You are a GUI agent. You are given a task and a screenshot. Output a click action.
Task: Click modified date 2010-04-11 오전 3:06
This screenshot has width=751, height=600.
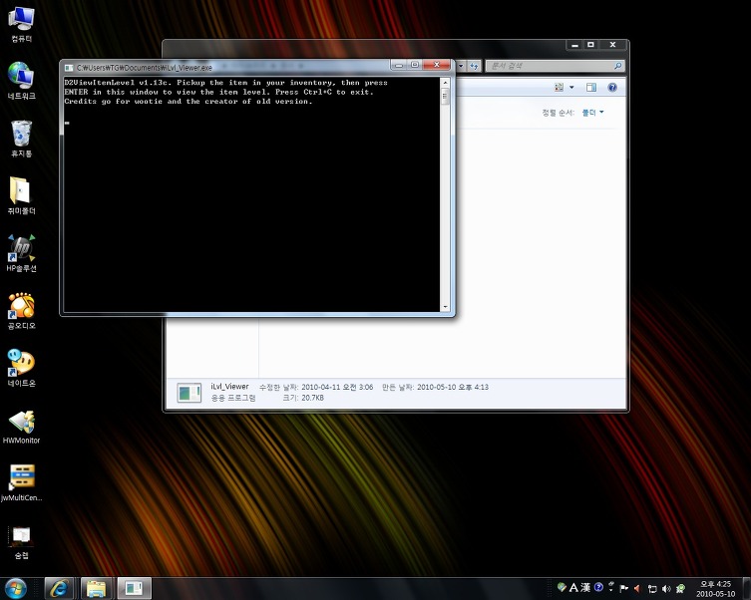coord(337,387)
